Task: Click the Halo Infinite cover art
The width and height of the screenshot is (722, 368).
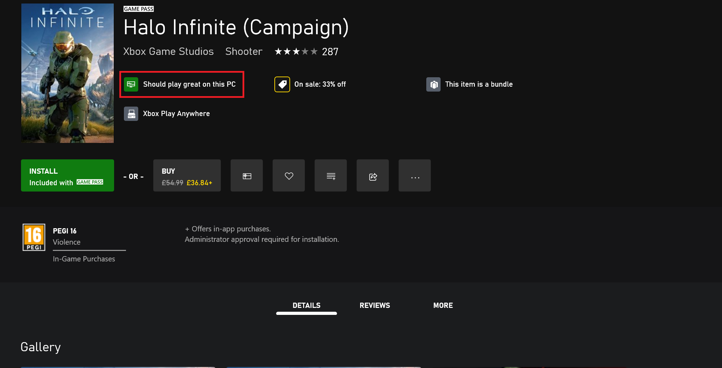Action: pos(68,73)
